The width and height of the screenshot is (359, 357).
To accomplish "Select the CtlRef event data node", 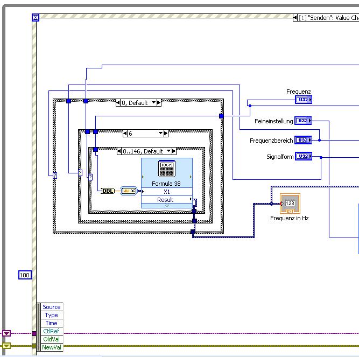I will coord(52,331).
